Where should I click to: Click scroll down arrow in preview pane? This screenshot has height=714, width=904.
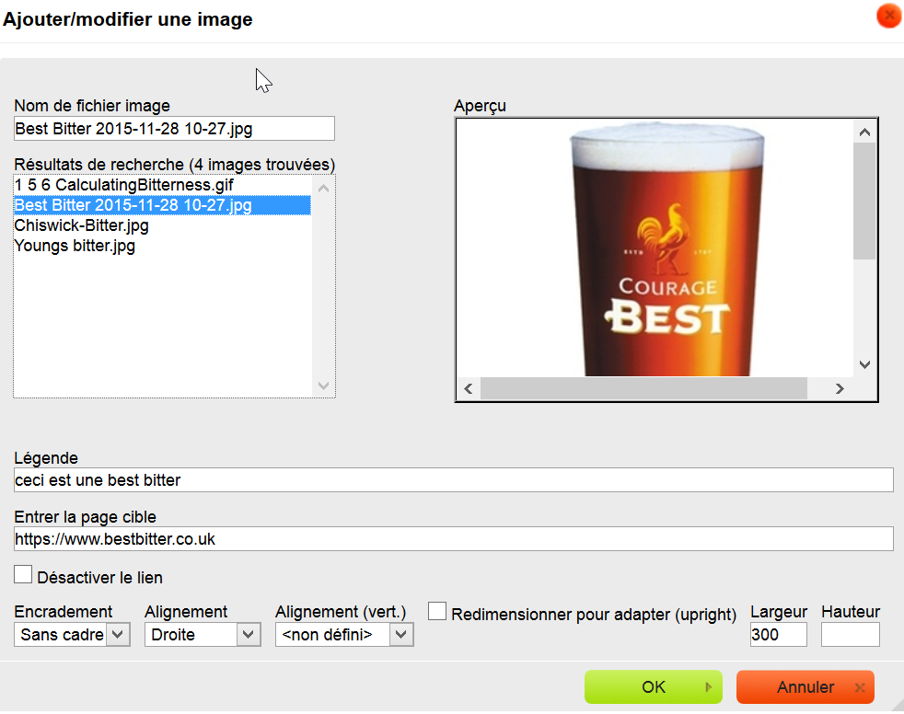(864, 364)
